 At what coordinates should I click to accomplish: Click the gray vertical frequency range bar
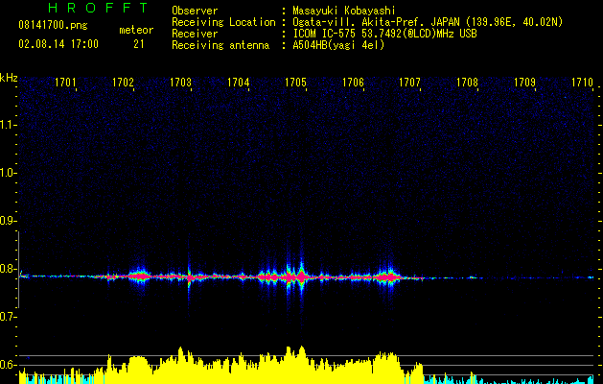[x=19, y=270]
